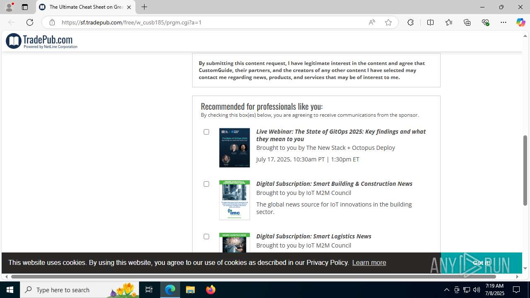
Task: Open Copilot sidebar icon
Action: (520, 22)
